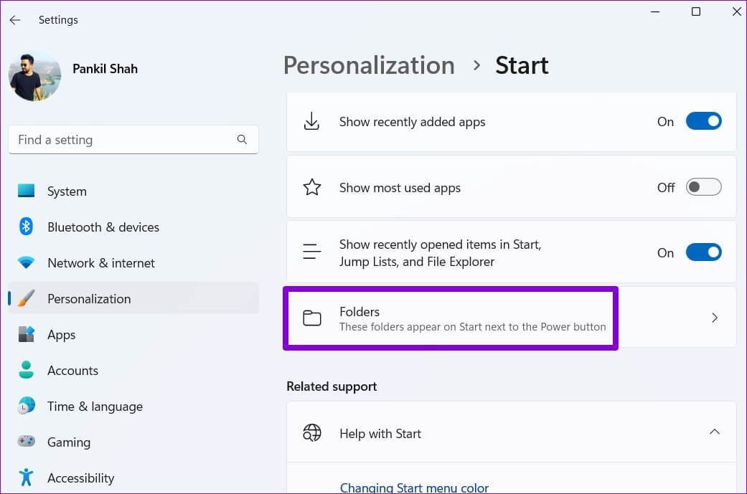Click into the Find a setting box

click(133, 139)
